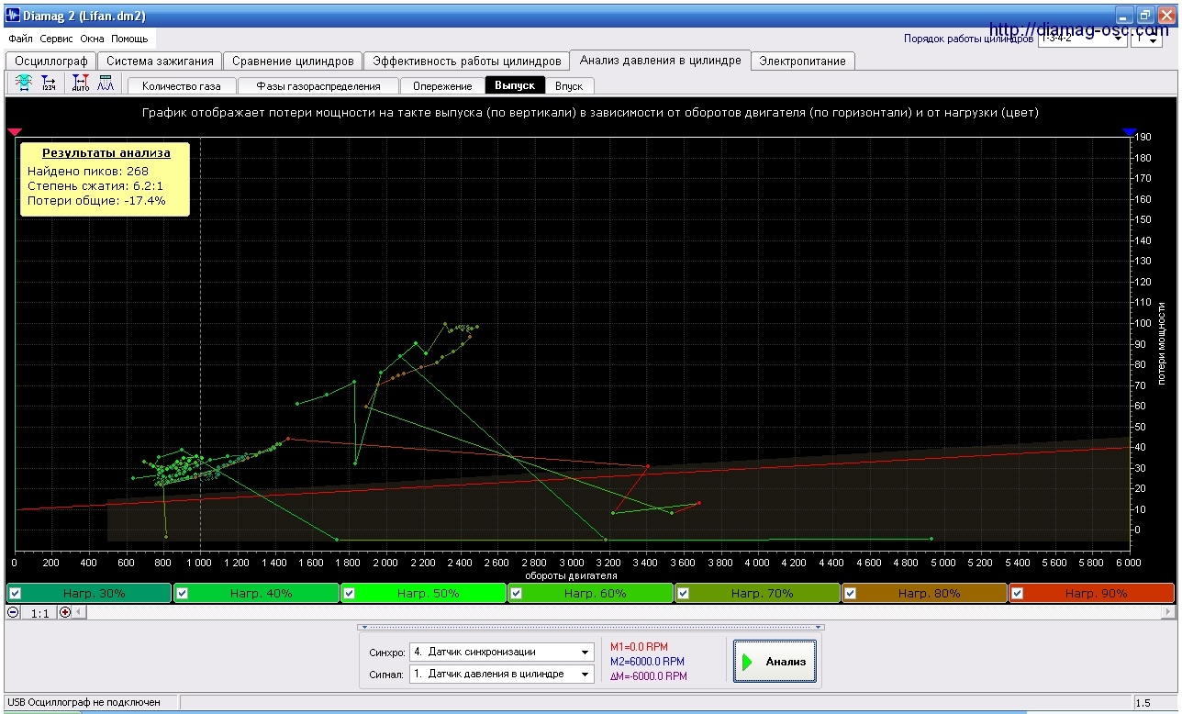Start analysis with the Анализ button
This screenshot has width=1182, height=714.
[775, 662]
